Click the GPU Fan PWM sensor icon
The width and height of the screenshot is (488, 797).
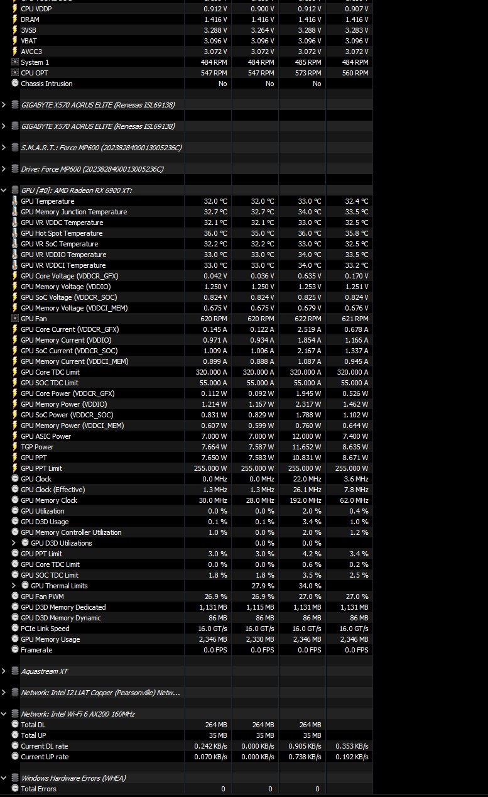15,596
